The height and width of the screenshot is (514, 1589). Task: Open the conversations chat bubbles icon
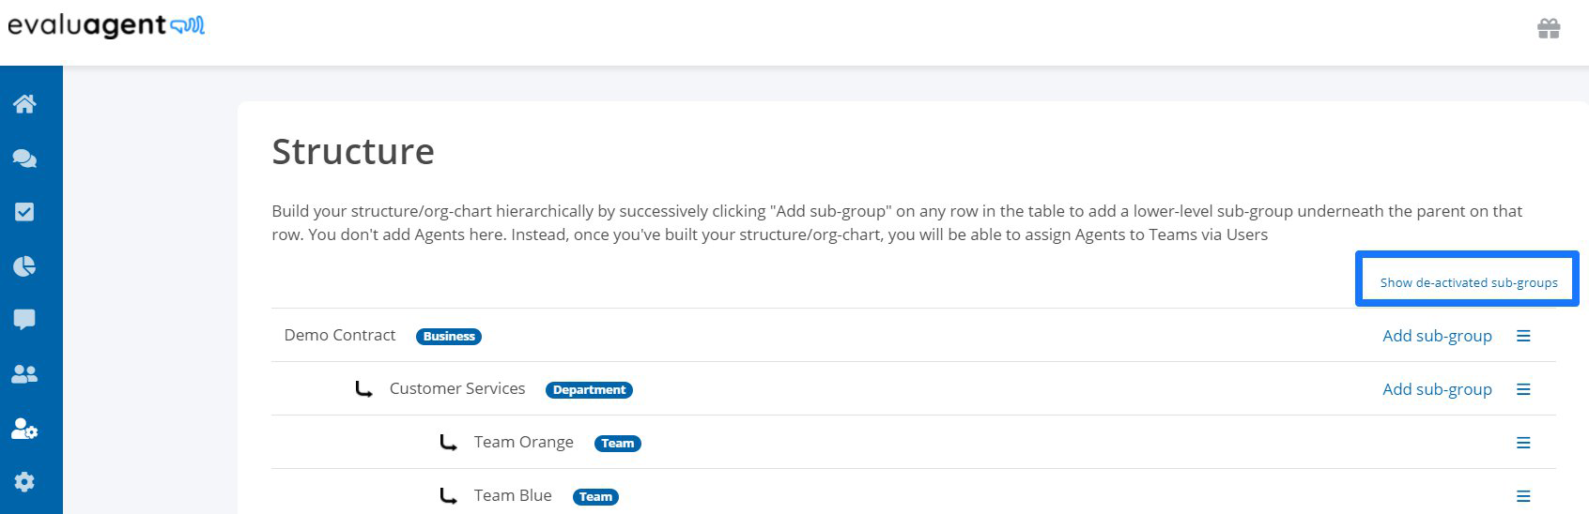click(x=24, y=159)
